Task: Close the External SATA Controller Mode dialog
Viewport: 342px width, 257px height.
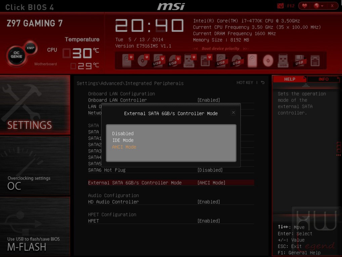Action: [233, 112]
